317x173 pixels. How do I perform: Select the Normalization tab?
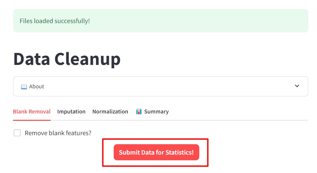coord(110,112)
